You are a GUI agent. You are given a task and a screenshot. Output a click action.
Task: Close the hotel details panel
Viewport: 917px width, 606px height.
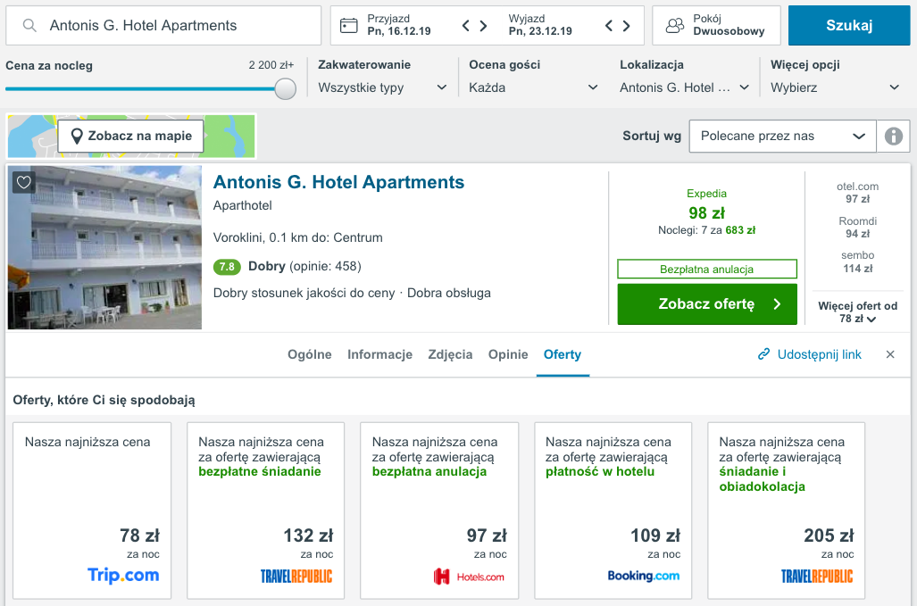pyautogui.click(x=890, y=354)
